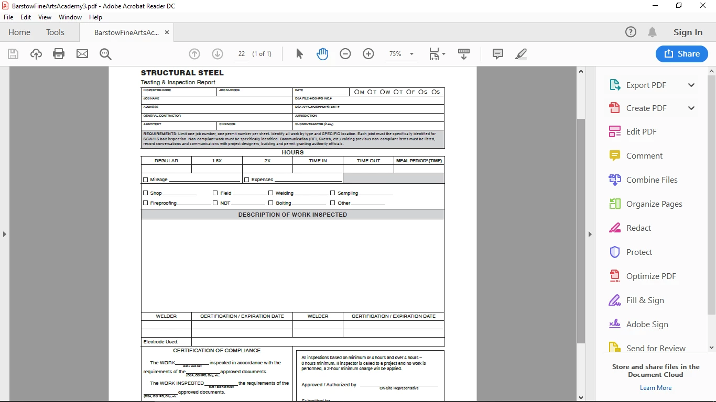Close the BarstowFineArtsAc... document tab

[x=167, y=32]
